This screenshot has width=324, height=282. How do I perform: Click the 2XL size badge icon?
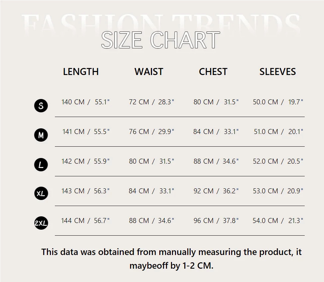click(41, 223)
